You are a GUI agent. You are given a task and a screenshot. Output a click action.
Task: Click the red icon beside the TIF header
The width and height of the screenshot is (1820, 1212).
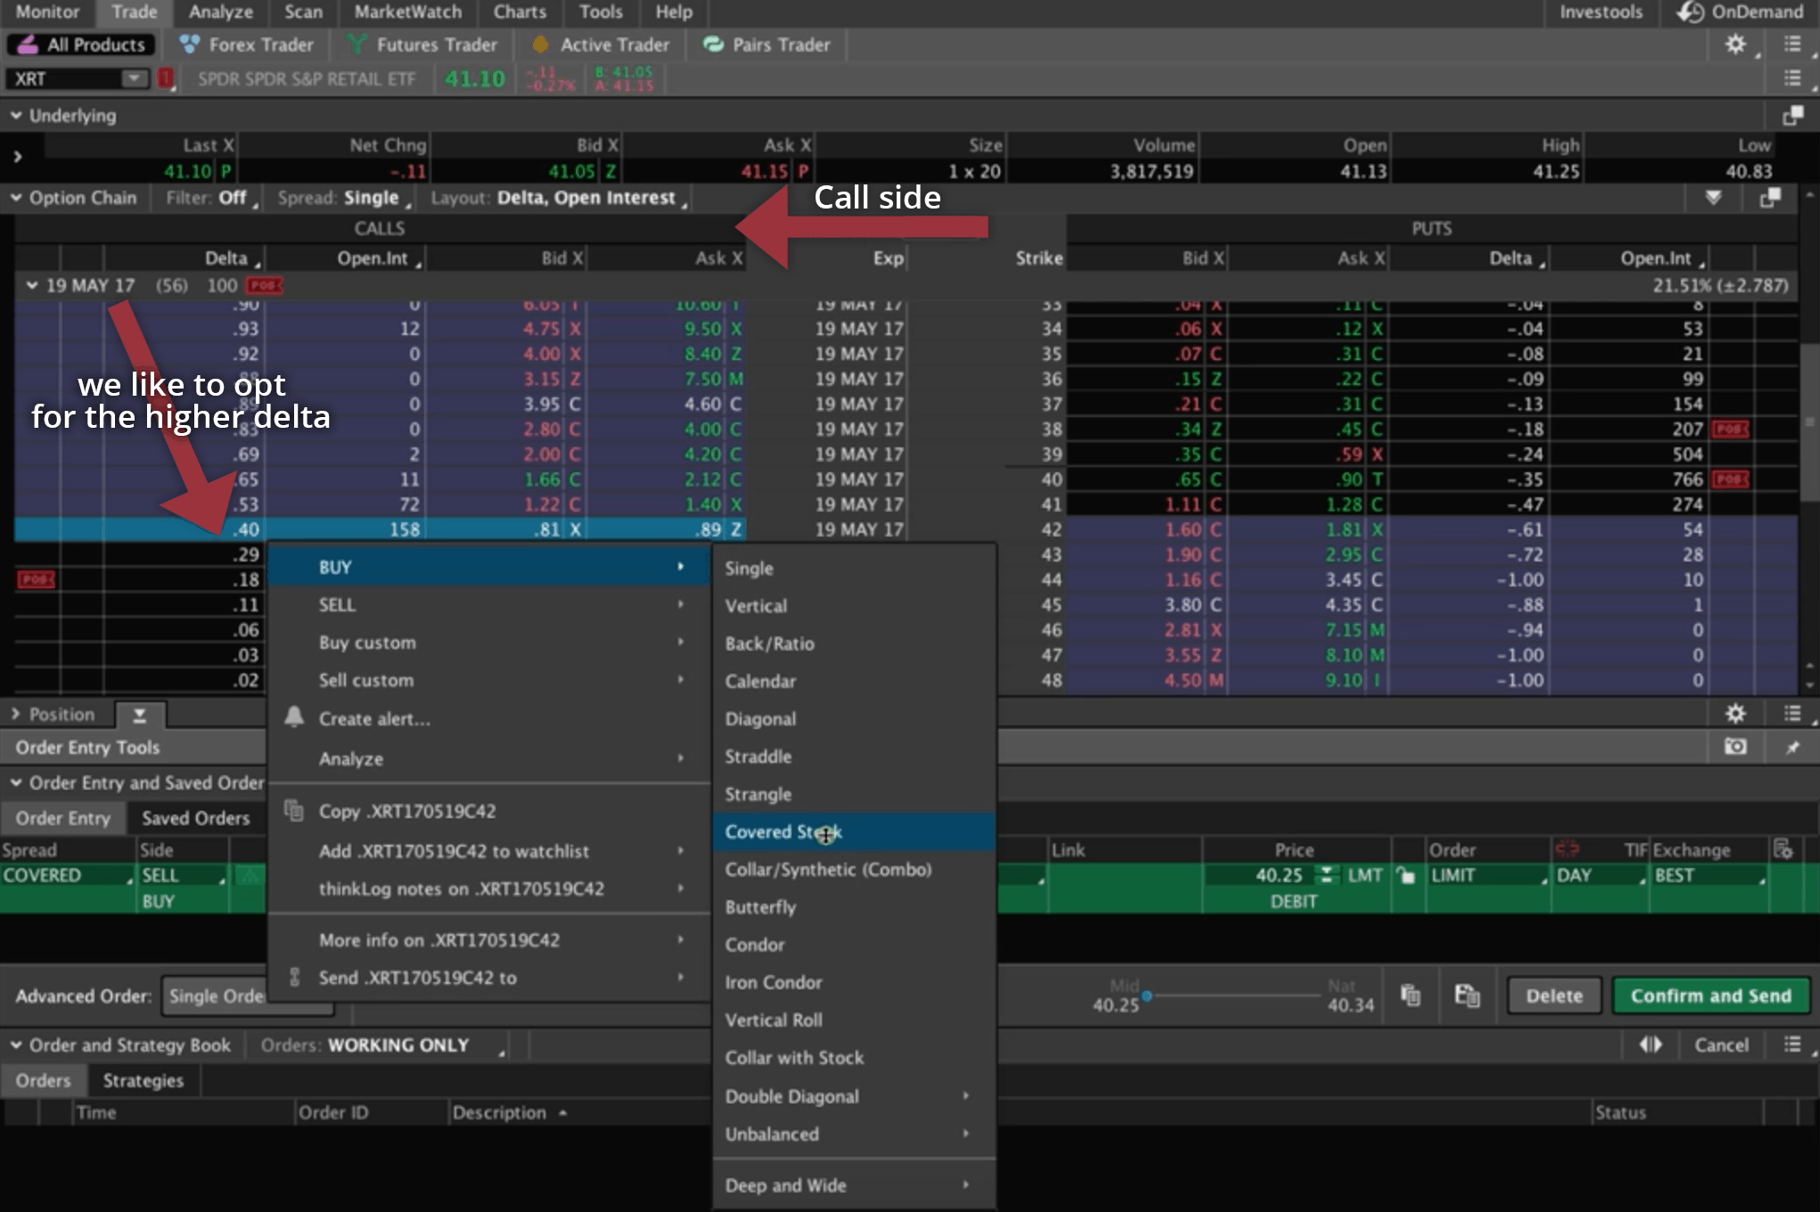pyautogui.click(x=1567, y=849)
